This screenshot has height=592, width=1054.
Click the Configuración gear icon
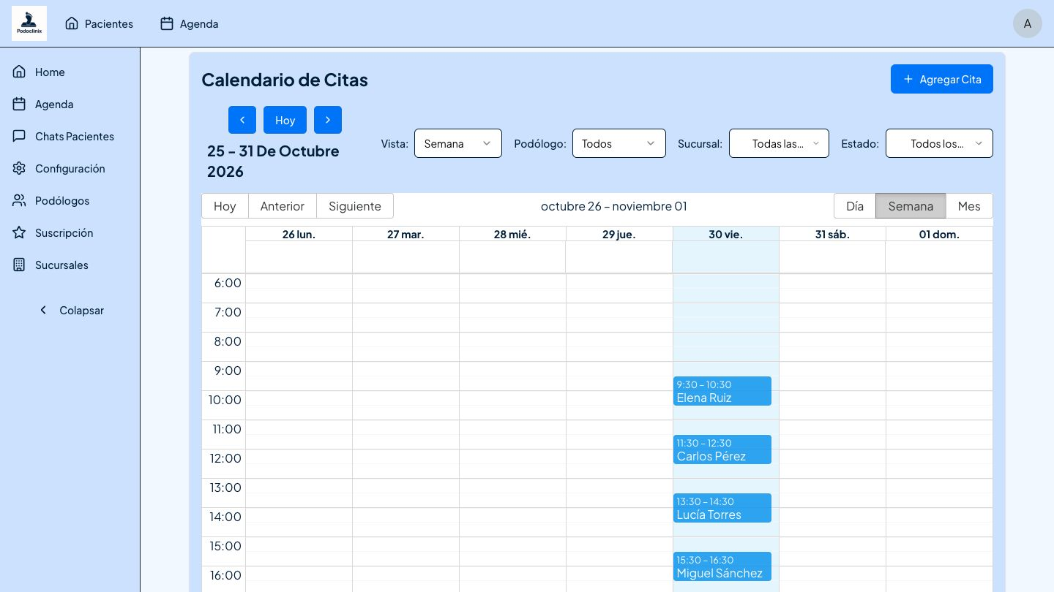click(20, 168)
